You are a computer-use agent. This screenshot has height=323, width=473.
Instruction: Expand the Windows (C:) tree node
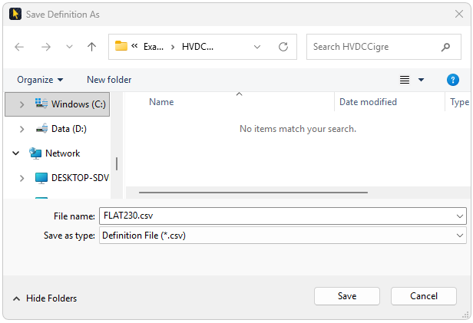click(21, 104)
